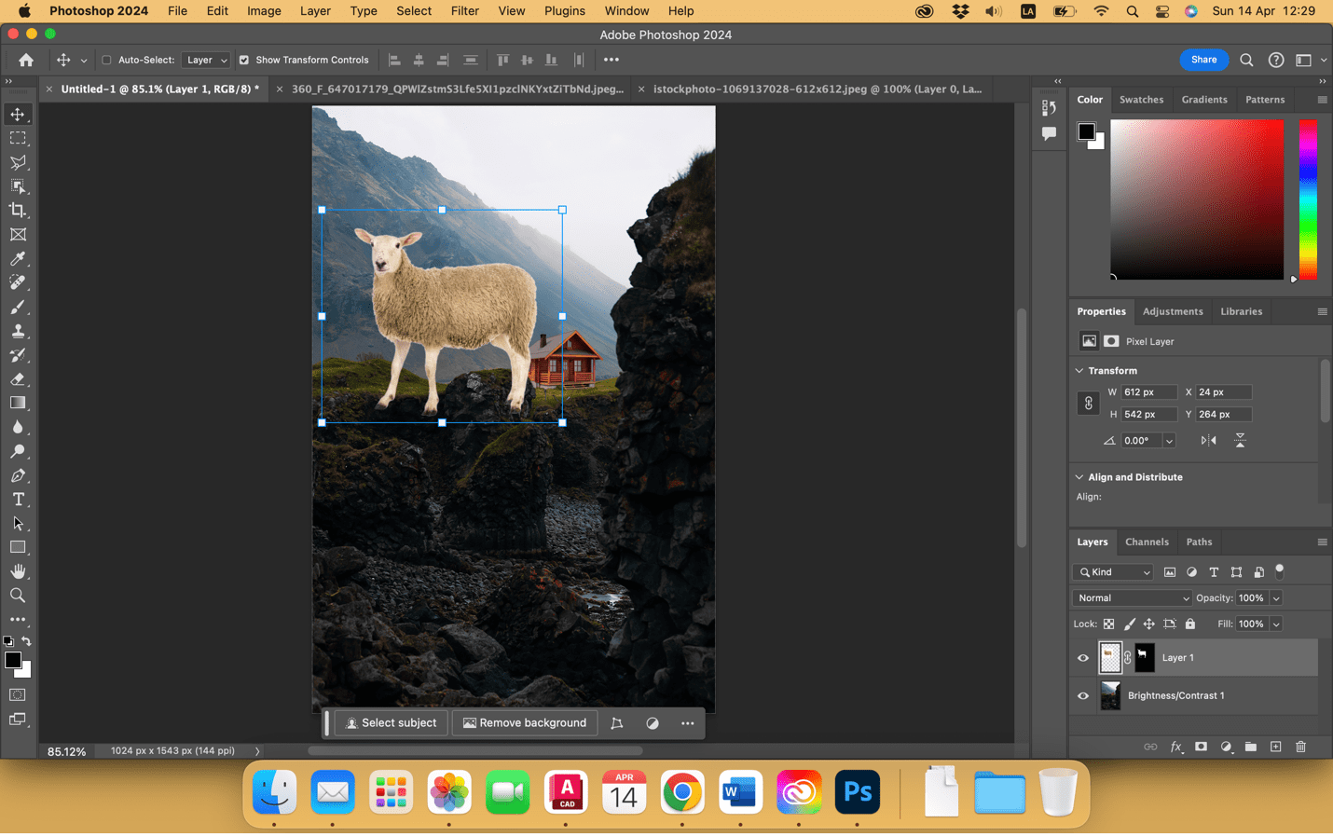Viewport: 1333px width, 837px height.
Task: Open the Fill slider dropdown arrow
Action: 1276,624
